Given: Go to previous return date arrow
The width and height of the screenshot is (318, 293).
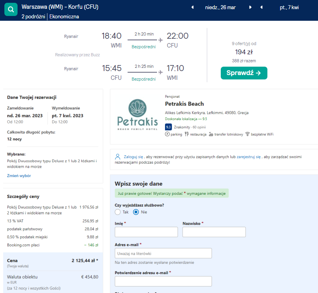Looking at the screenshot, I should coord(261,7).
